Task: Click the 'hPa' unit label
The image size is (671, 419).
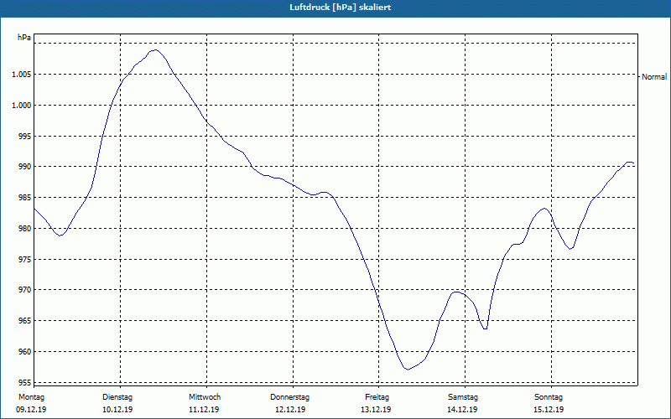Action: 24,38
